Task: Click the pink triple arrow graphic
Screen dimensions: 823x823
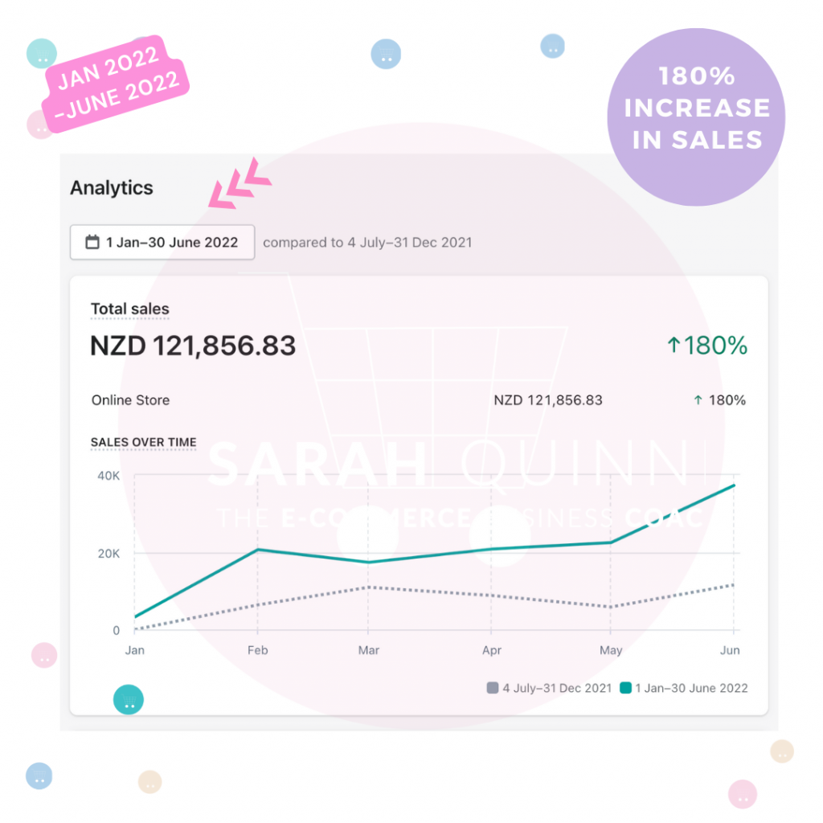Action: 240,183
